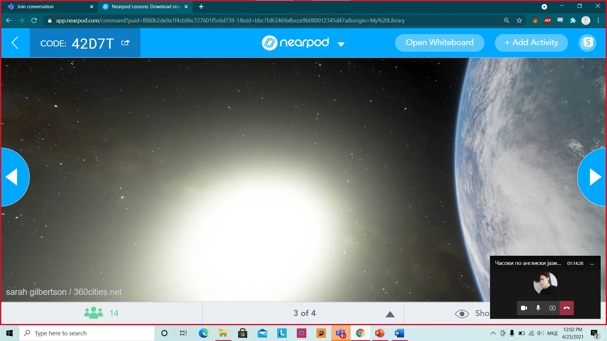Open the Chrome three-dot menu
607x341 pixels.
[598, 21]
